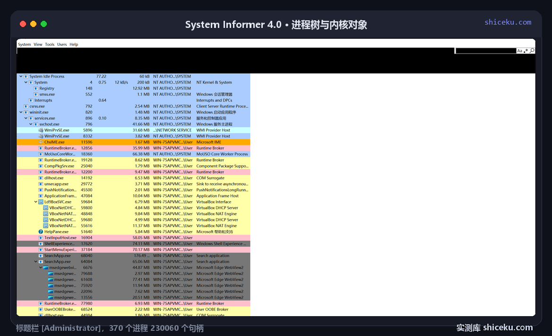The image size is (552, 336).
Task: Collapse SearchApp.exe node with PID 64084
Action: click(x=36, y=262)
